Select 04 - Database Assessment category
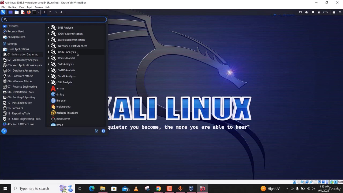343x193 pixels. [x=23, y=70]
